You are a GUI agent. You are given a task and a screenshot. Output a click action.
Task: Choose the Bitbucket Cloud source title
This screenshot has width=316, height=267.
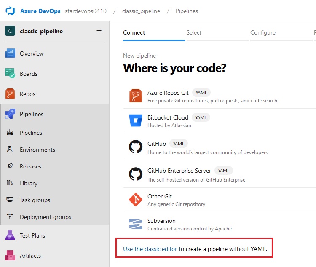point(168,117)
